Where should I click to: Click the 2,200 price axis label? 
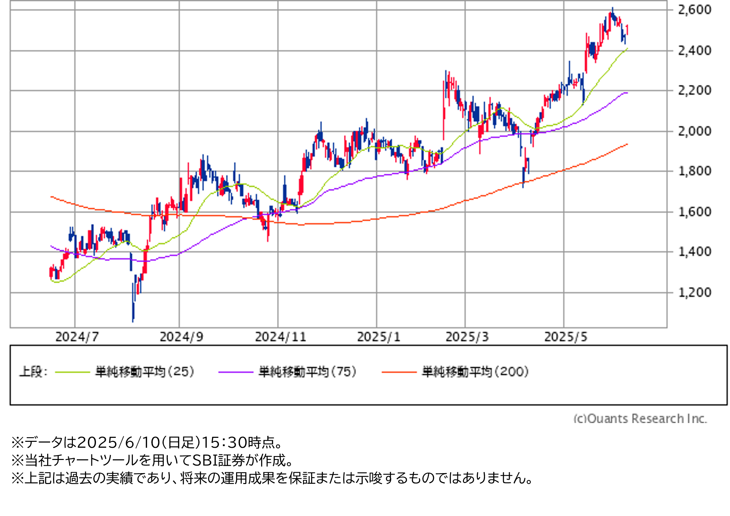tap(694, 90)
